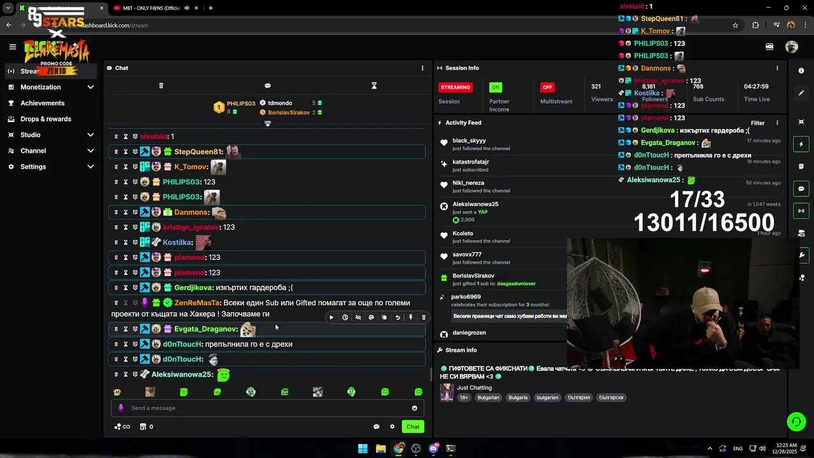
Task: Mute the MBT YouTube tab audio
Action: pos(186,8)
